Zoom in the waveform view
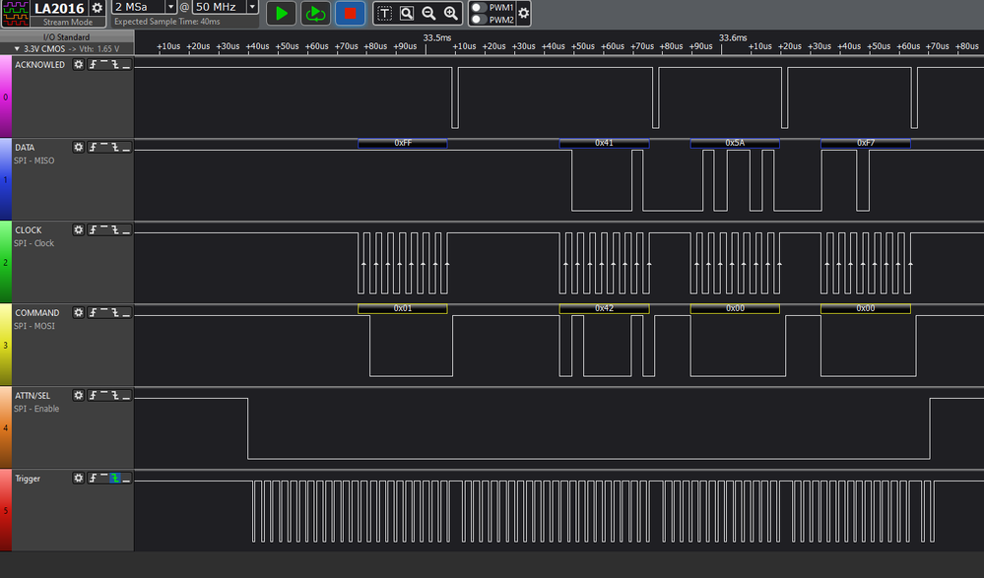The width and height of the screenshot is (984, 578). point(450,13)
